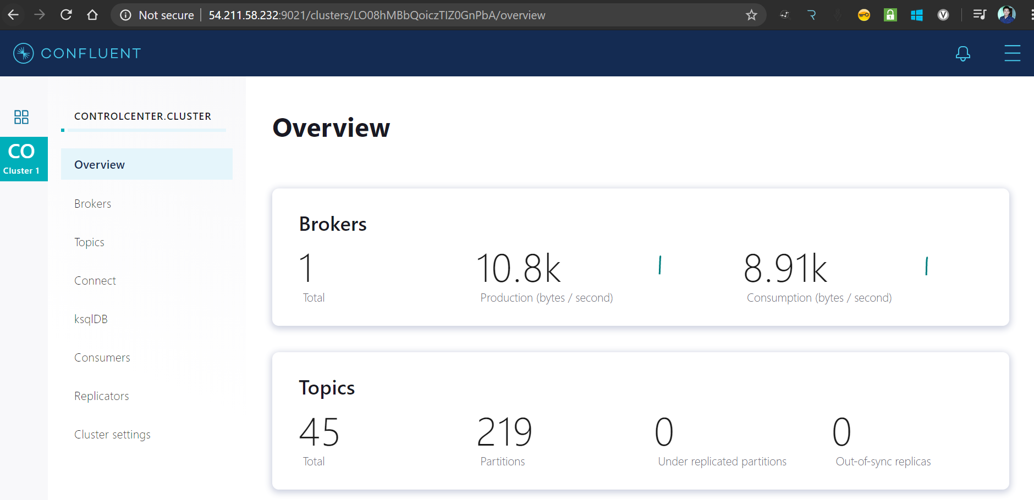This screenshot has height=500, width=1034.
Task: Open the Topics sidebar item
Action: point(89,242)
